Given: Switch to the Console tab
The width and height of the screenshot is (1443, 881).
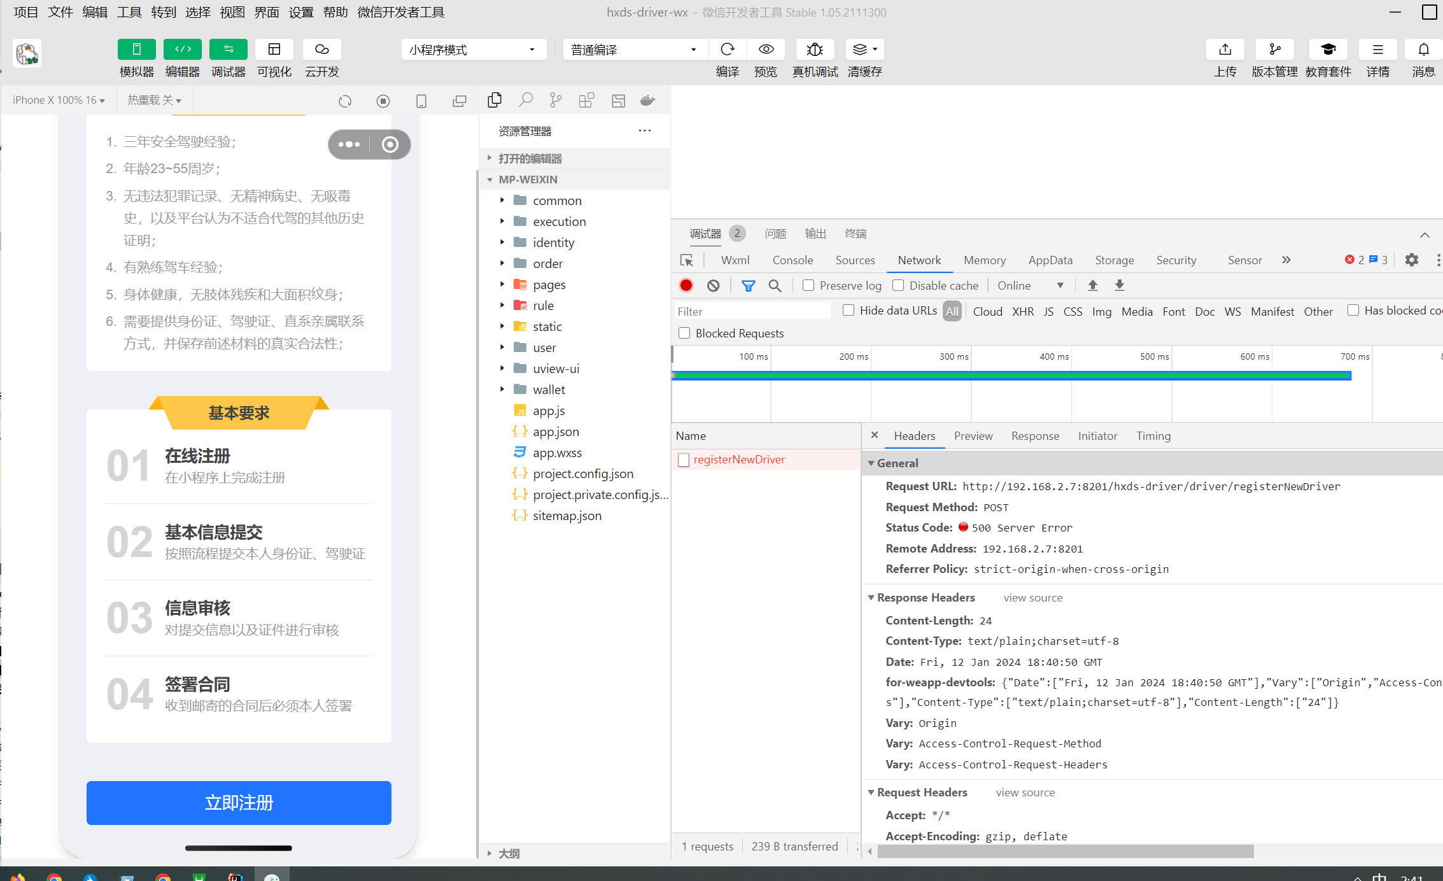Looking at the screenshot, I should [x=792, y=260].
